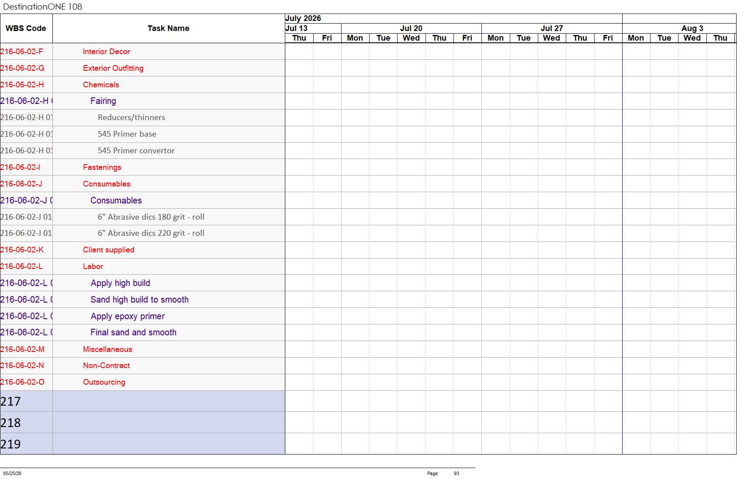Screen dimensions: 737x479
Task: Select the Miscellaneous task
Action: [107, 349]
